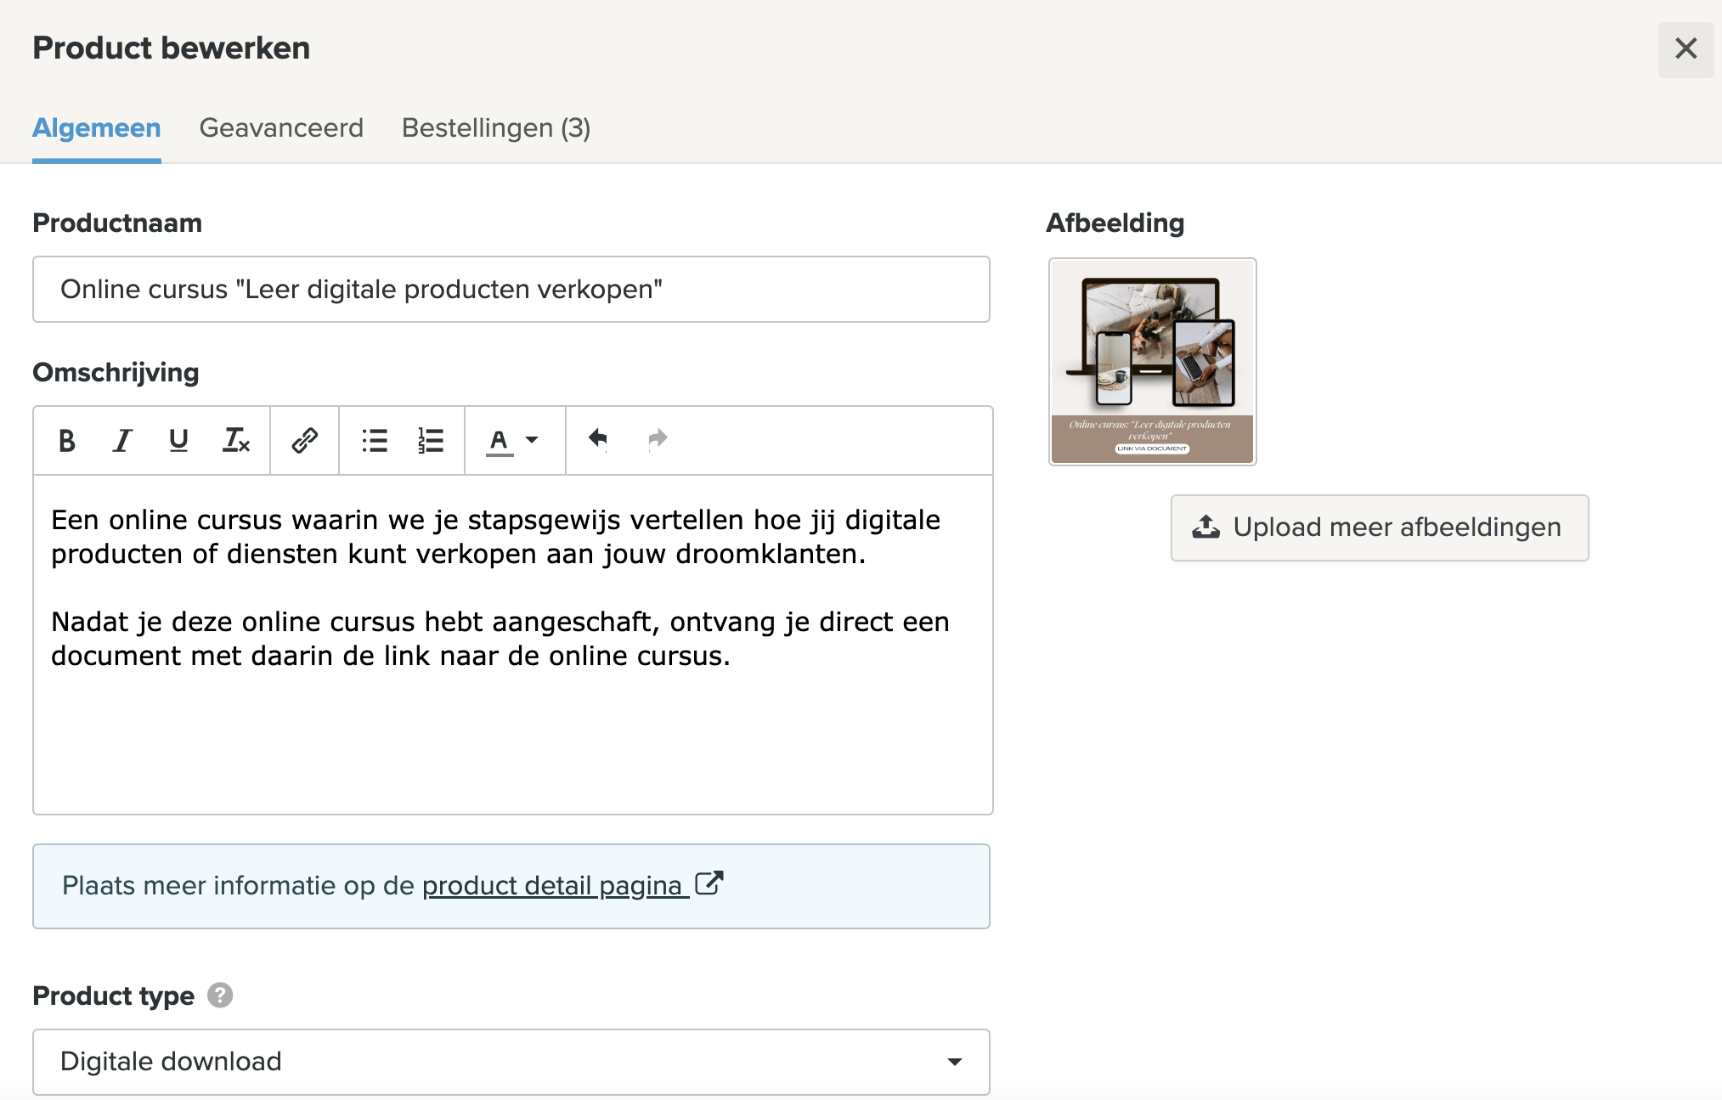Open the external link icon next to product detail pagina
This screenshot has width=1722, height=1100.
pyautogui.click(x=709, y=883)
